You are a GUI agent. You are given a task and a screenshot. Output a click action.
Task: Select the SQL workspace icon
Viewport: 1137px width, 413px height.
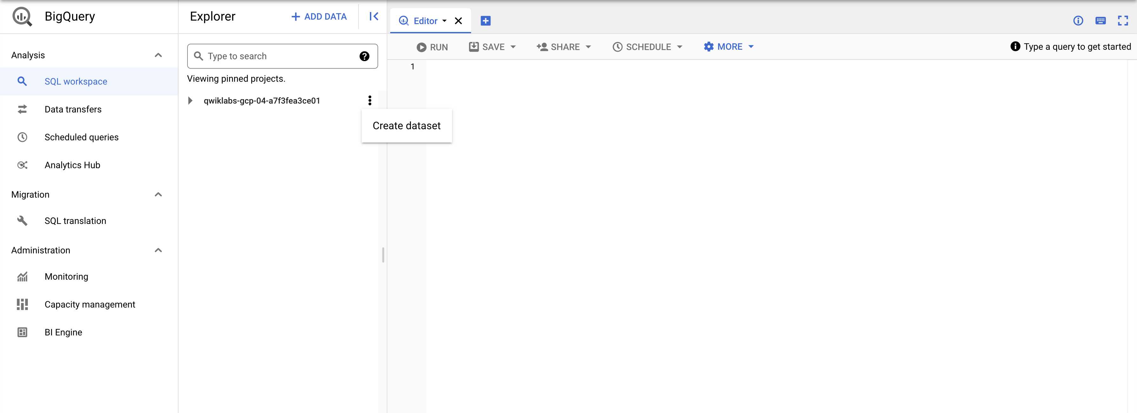point(23,81)
